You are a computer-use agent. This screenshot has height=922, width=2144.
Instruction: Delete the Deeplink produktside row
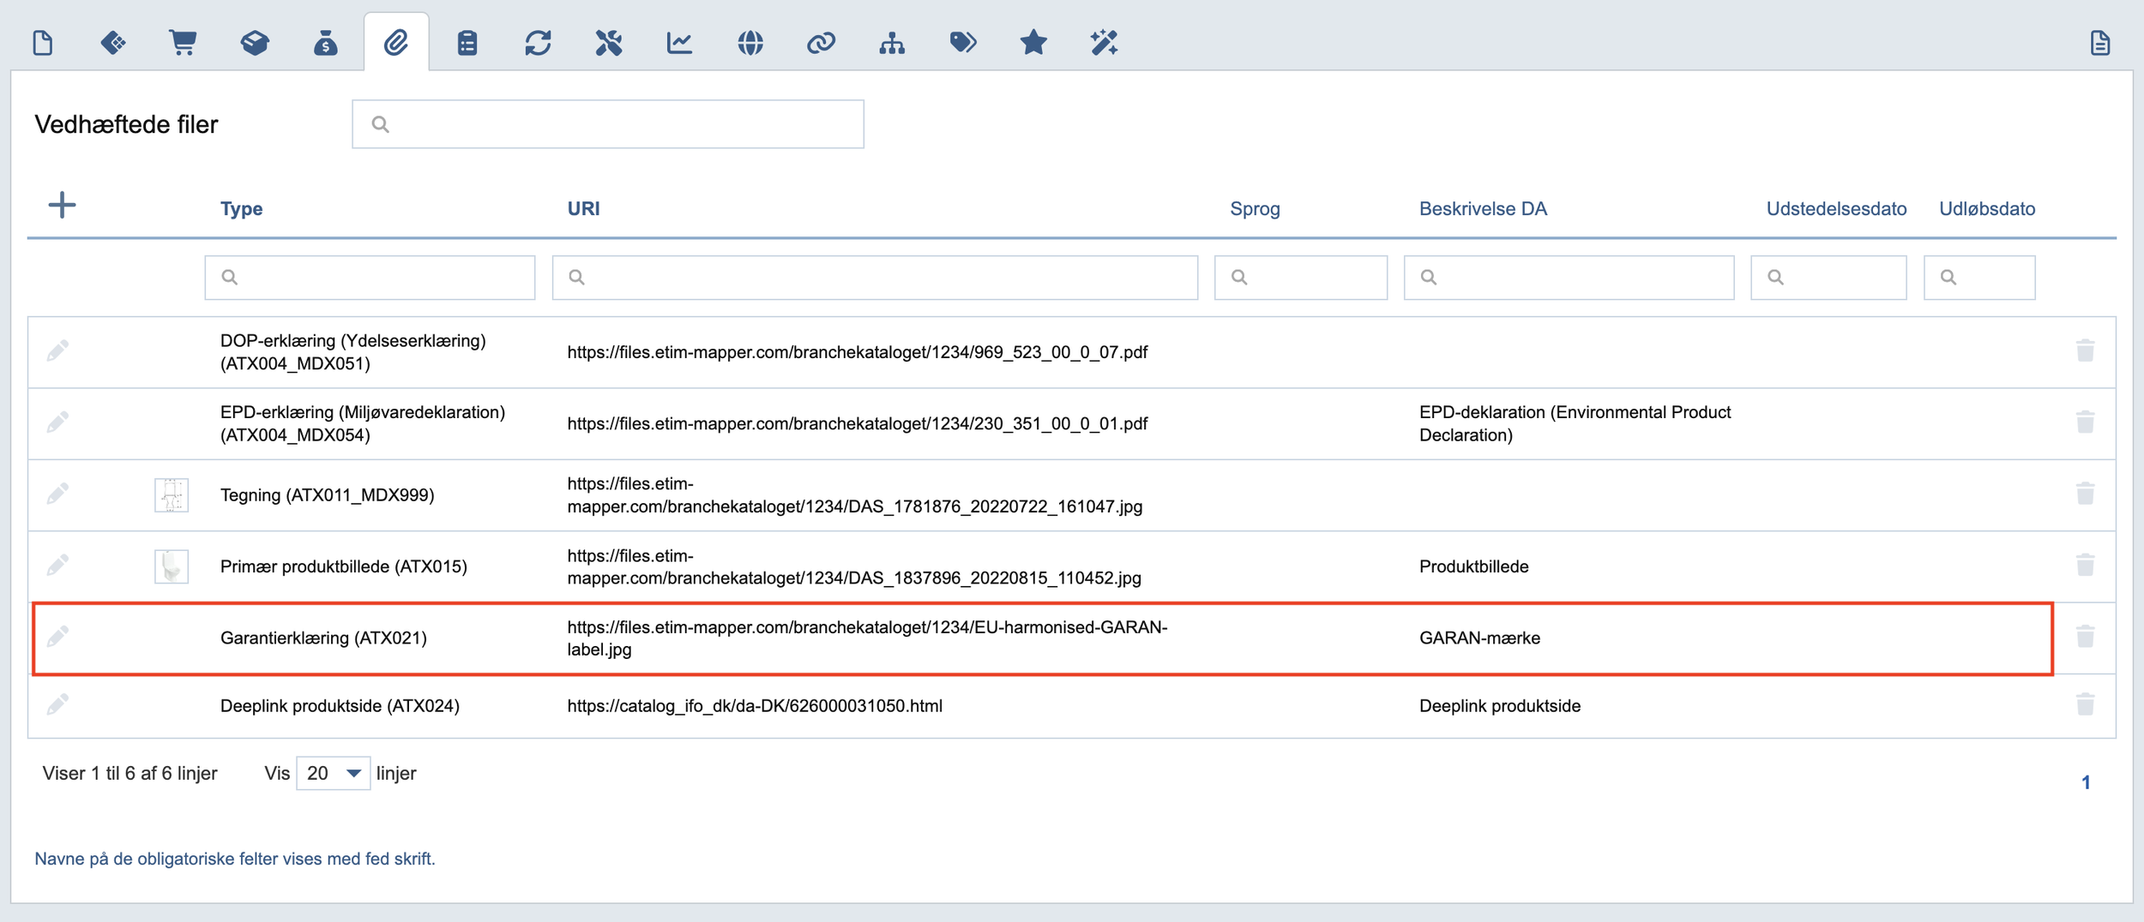tap(2086, 705)
